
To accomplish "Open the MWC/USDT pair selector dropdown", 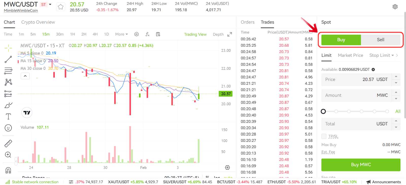I will tap(50, 4).
